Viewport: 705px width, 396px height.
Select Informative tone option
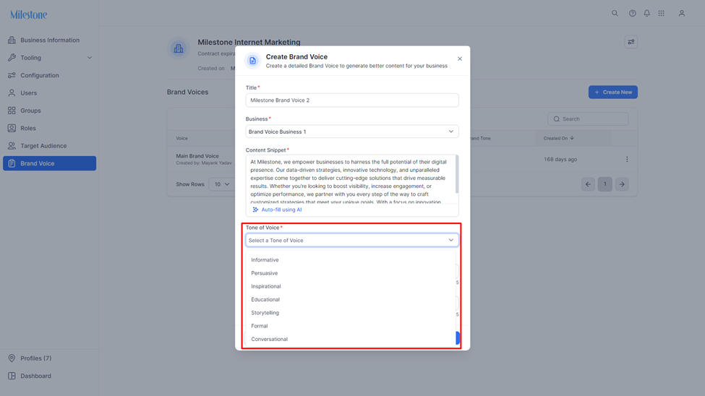click(x=351, y=260)
